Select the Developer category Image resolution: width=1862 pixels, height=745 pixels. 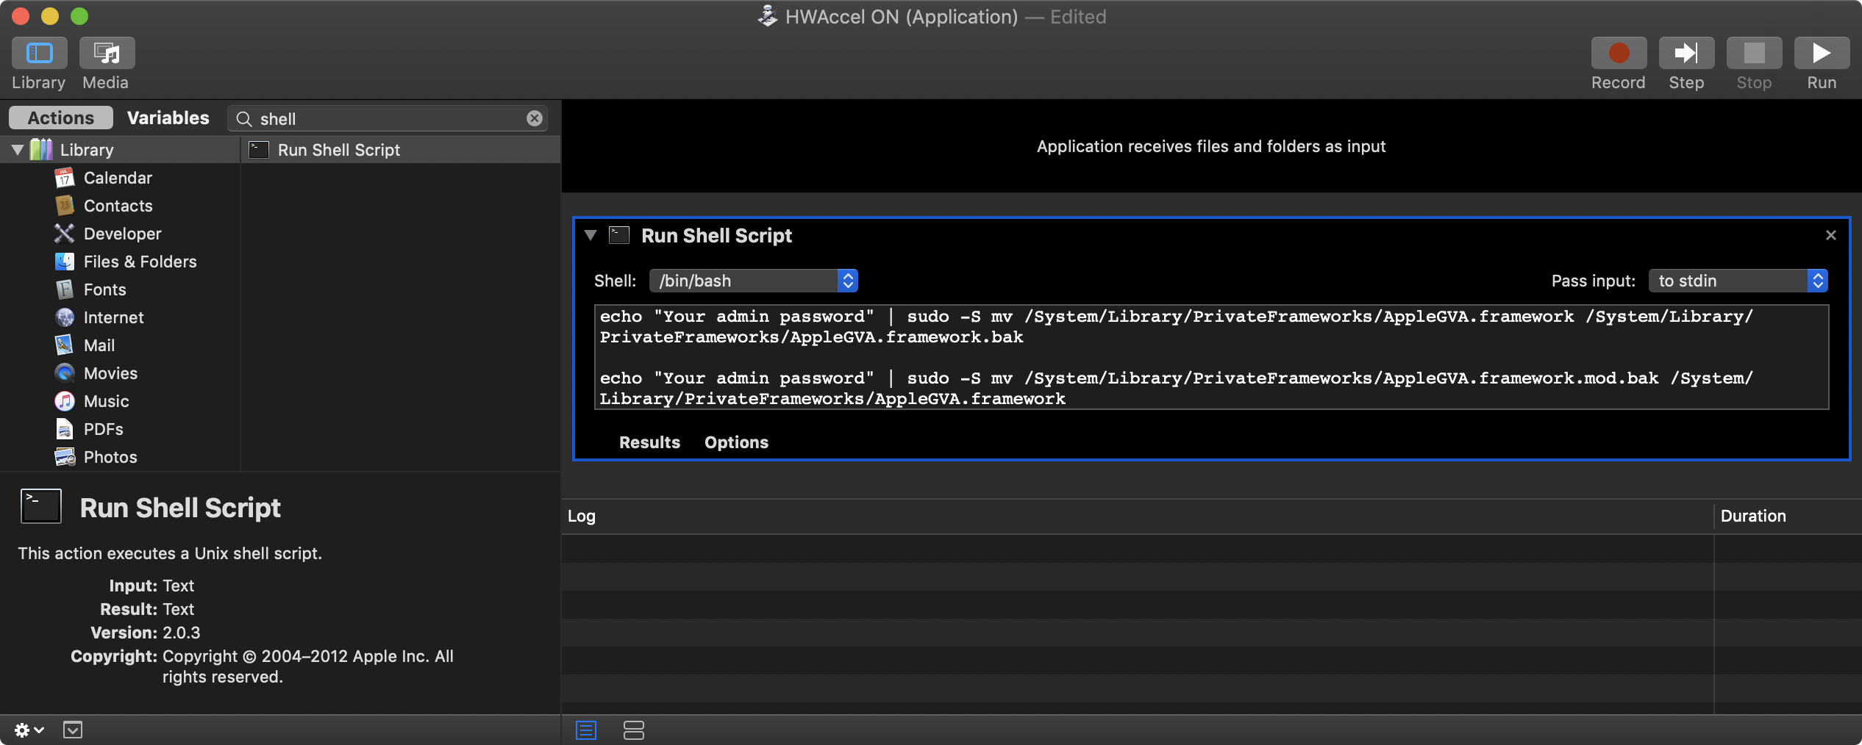122,234
